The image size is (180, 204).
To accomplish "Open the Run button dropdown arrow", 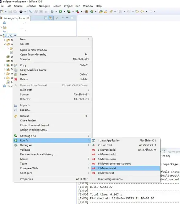I will (64, 12).
